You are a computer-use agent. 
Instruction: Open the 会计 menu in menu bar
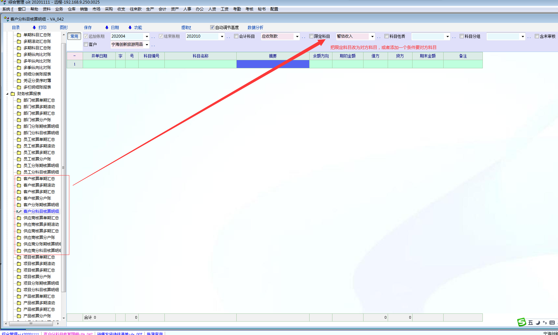(162, 9)
